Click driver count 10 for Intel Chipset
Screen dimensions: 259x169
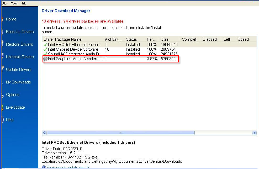[107, 49]
